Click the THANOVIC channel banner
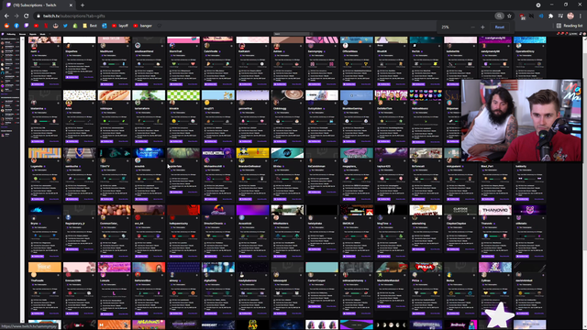Image resolution: width=587 pixels, height=330 pixels. [495, 210]
